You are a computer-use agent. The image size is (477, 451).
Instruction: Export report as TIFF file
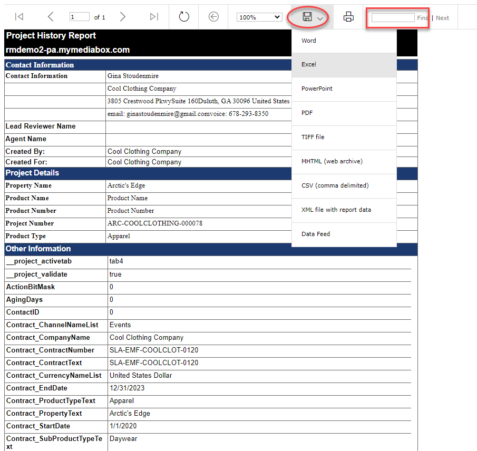(344, 137)
